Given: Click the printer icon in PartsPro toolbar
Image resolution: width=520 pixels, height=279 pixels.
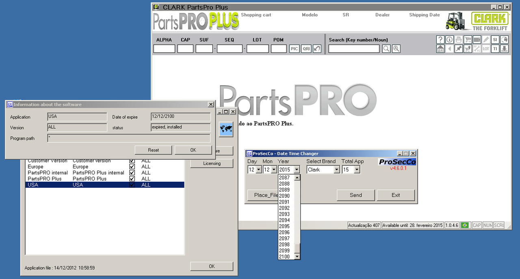Looking at the screenshot, I should [459, 40].
